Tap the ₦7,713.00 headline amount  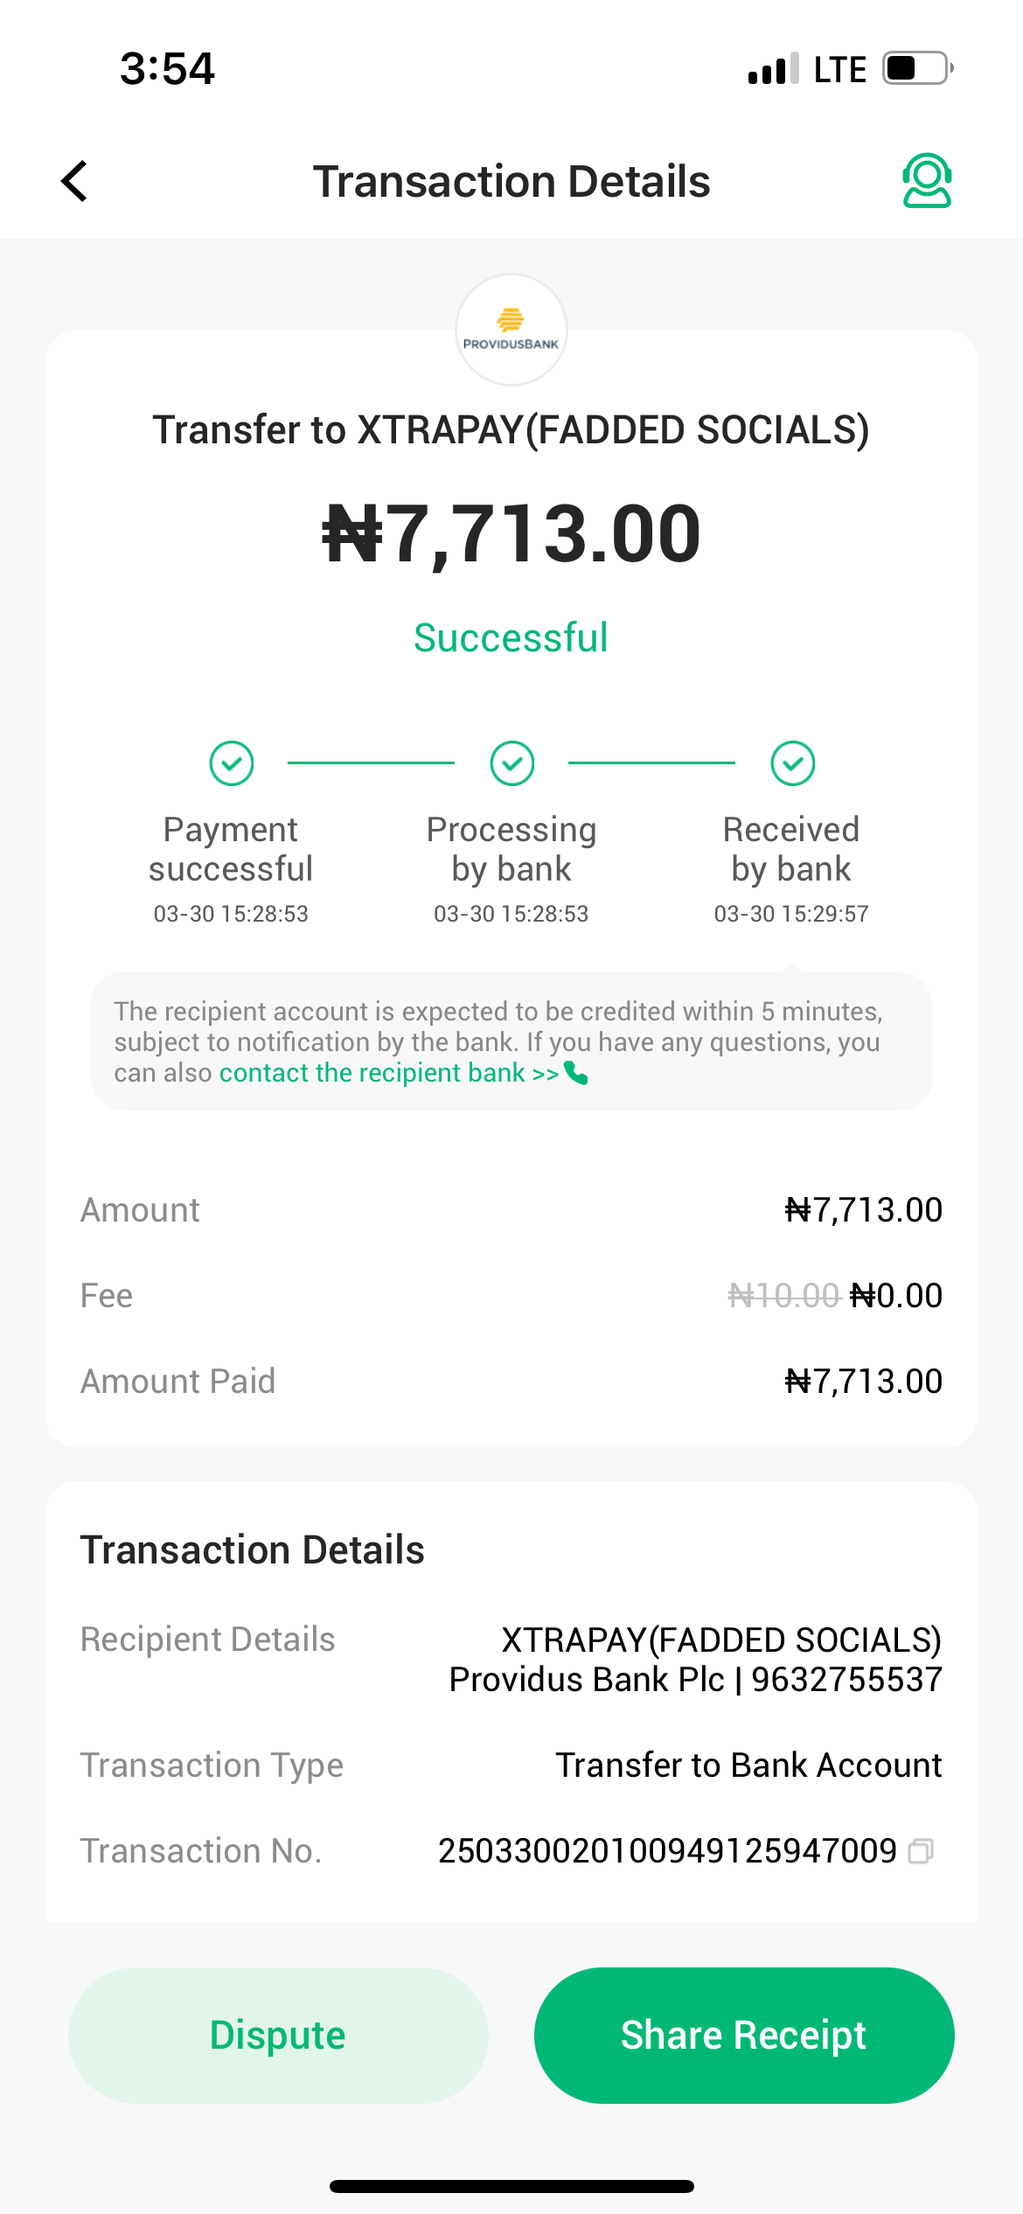(x=511, y=534)
